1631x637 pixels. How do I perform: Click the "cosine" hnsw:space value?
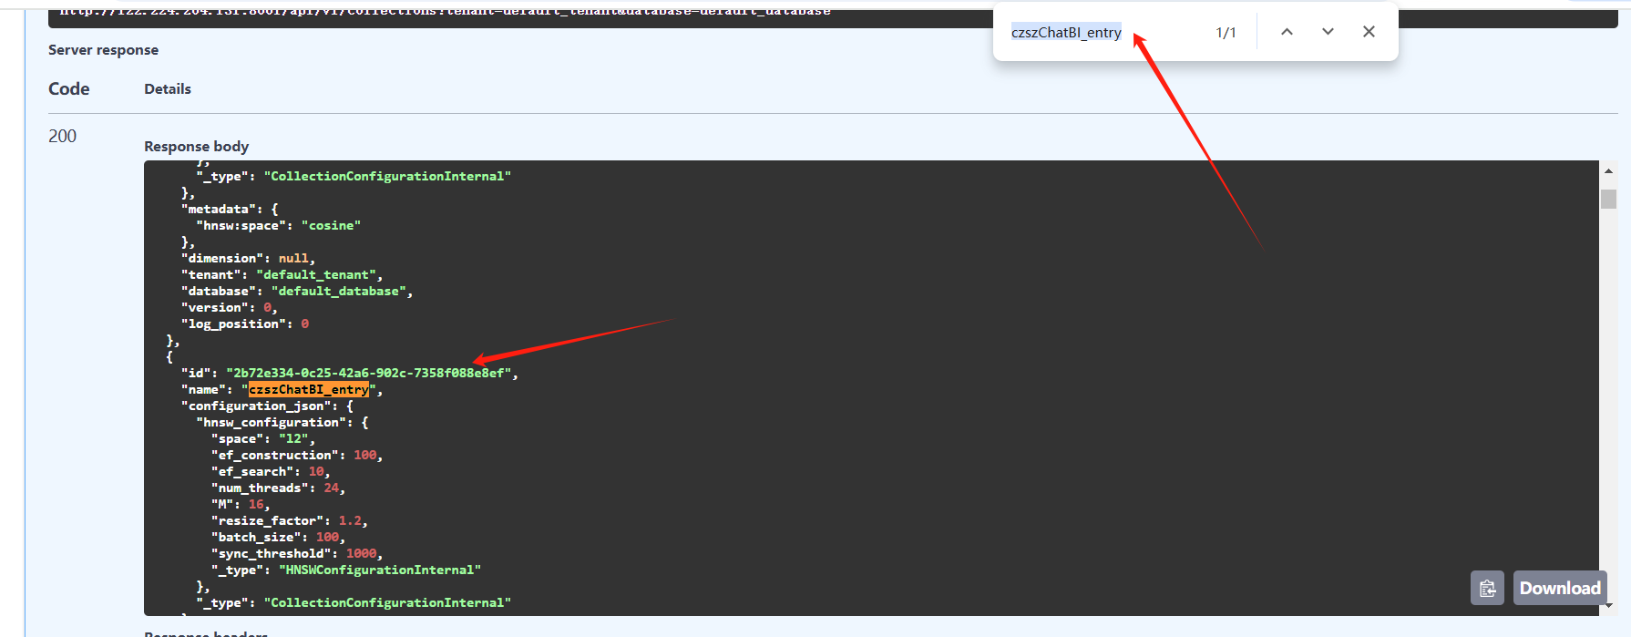point(331,226)
